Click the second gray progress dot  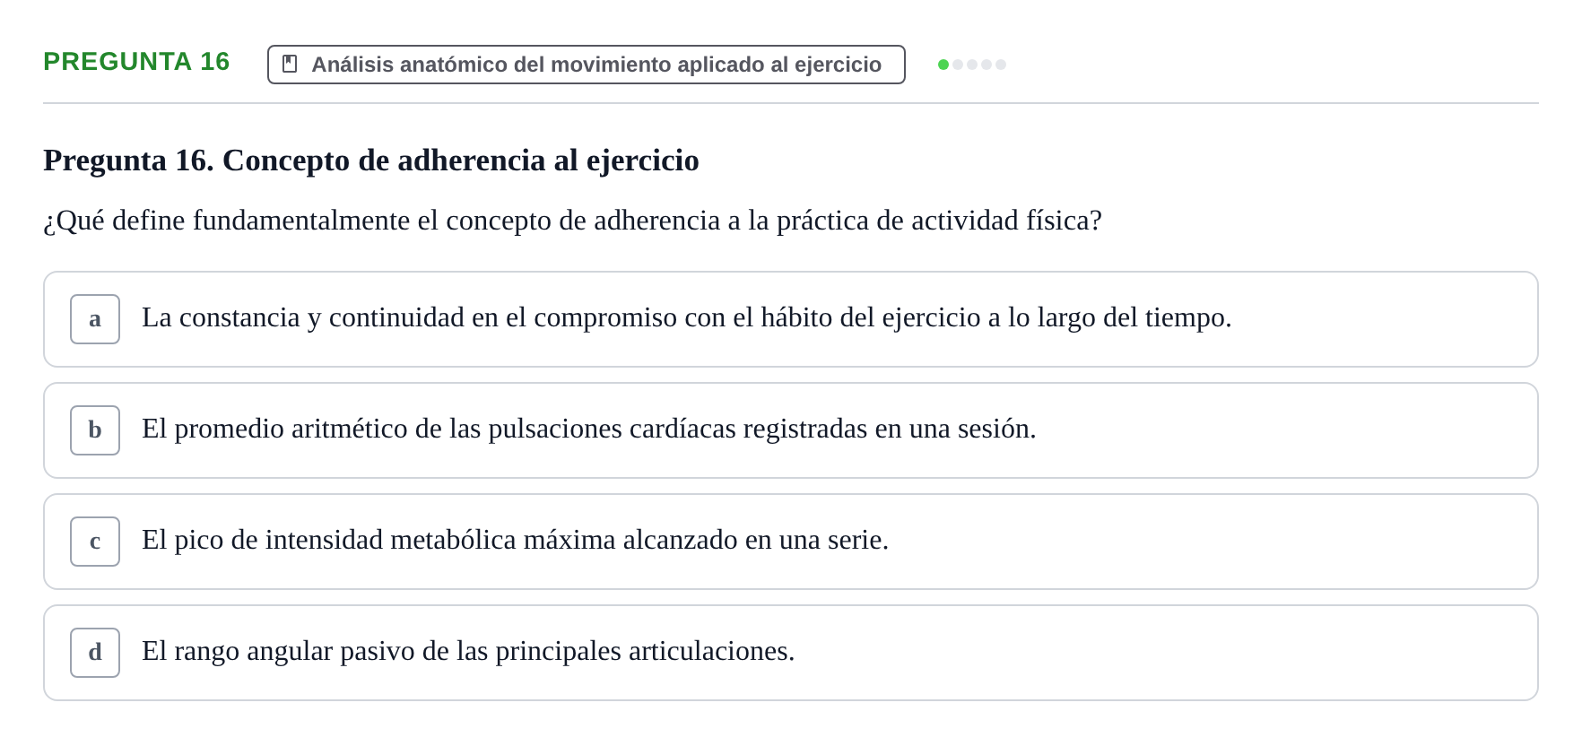958,65
